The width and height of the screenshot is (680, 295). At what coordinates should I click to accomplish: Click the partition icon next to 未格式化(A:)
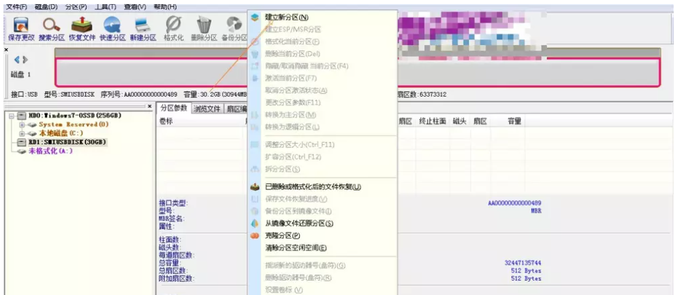tap(22, 151)
